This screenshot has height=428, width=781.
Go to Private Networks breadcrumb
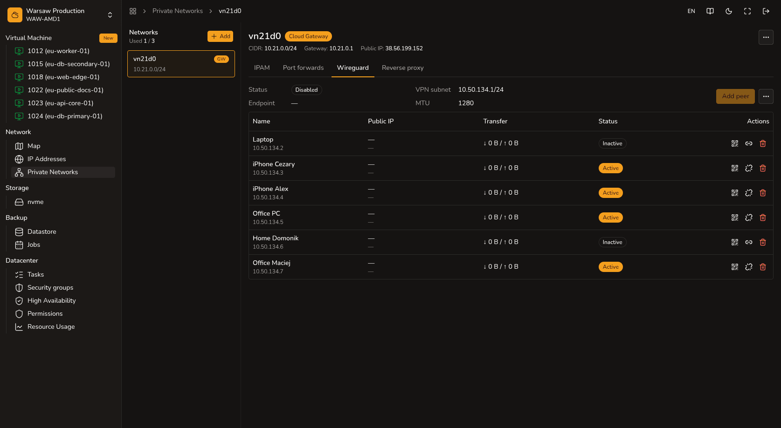click(178, 11)
